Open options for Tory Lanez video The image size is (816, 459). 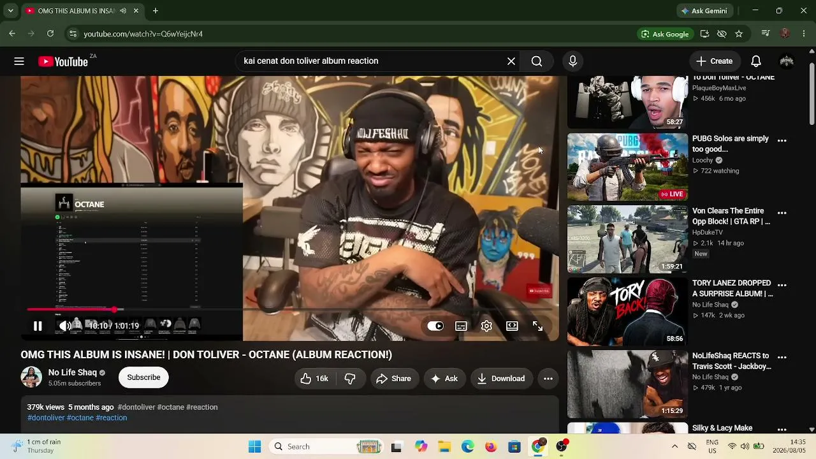(782, 285)
